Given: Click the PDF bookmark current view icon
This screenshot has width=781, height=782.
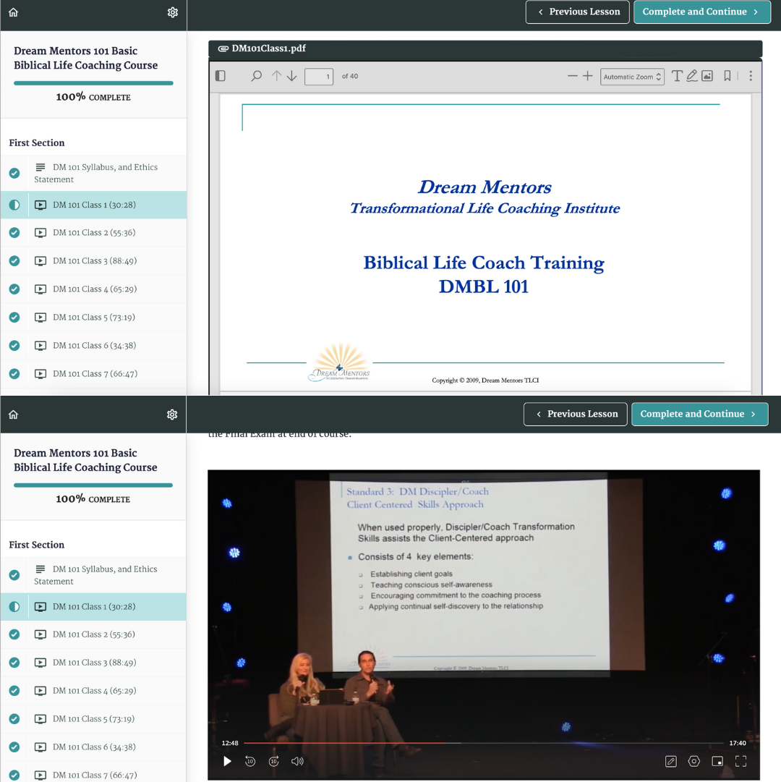Looking at the screenshot, I should 727,76.
